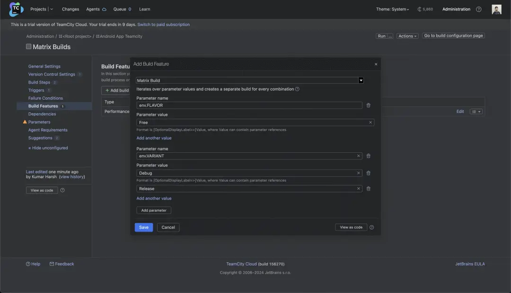Image resolution: width=511 pixels, height=293 pixels.
Task: Clear the Free value field
Action: (x=370, y=122)
